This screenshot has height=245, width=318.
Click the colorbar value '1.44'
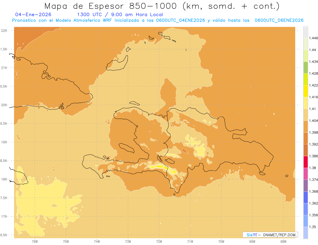[312, 50]
